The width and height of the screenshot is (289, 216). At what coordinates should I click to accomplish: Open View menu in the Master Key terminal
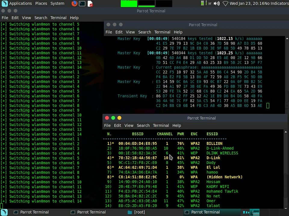(130, 32)
